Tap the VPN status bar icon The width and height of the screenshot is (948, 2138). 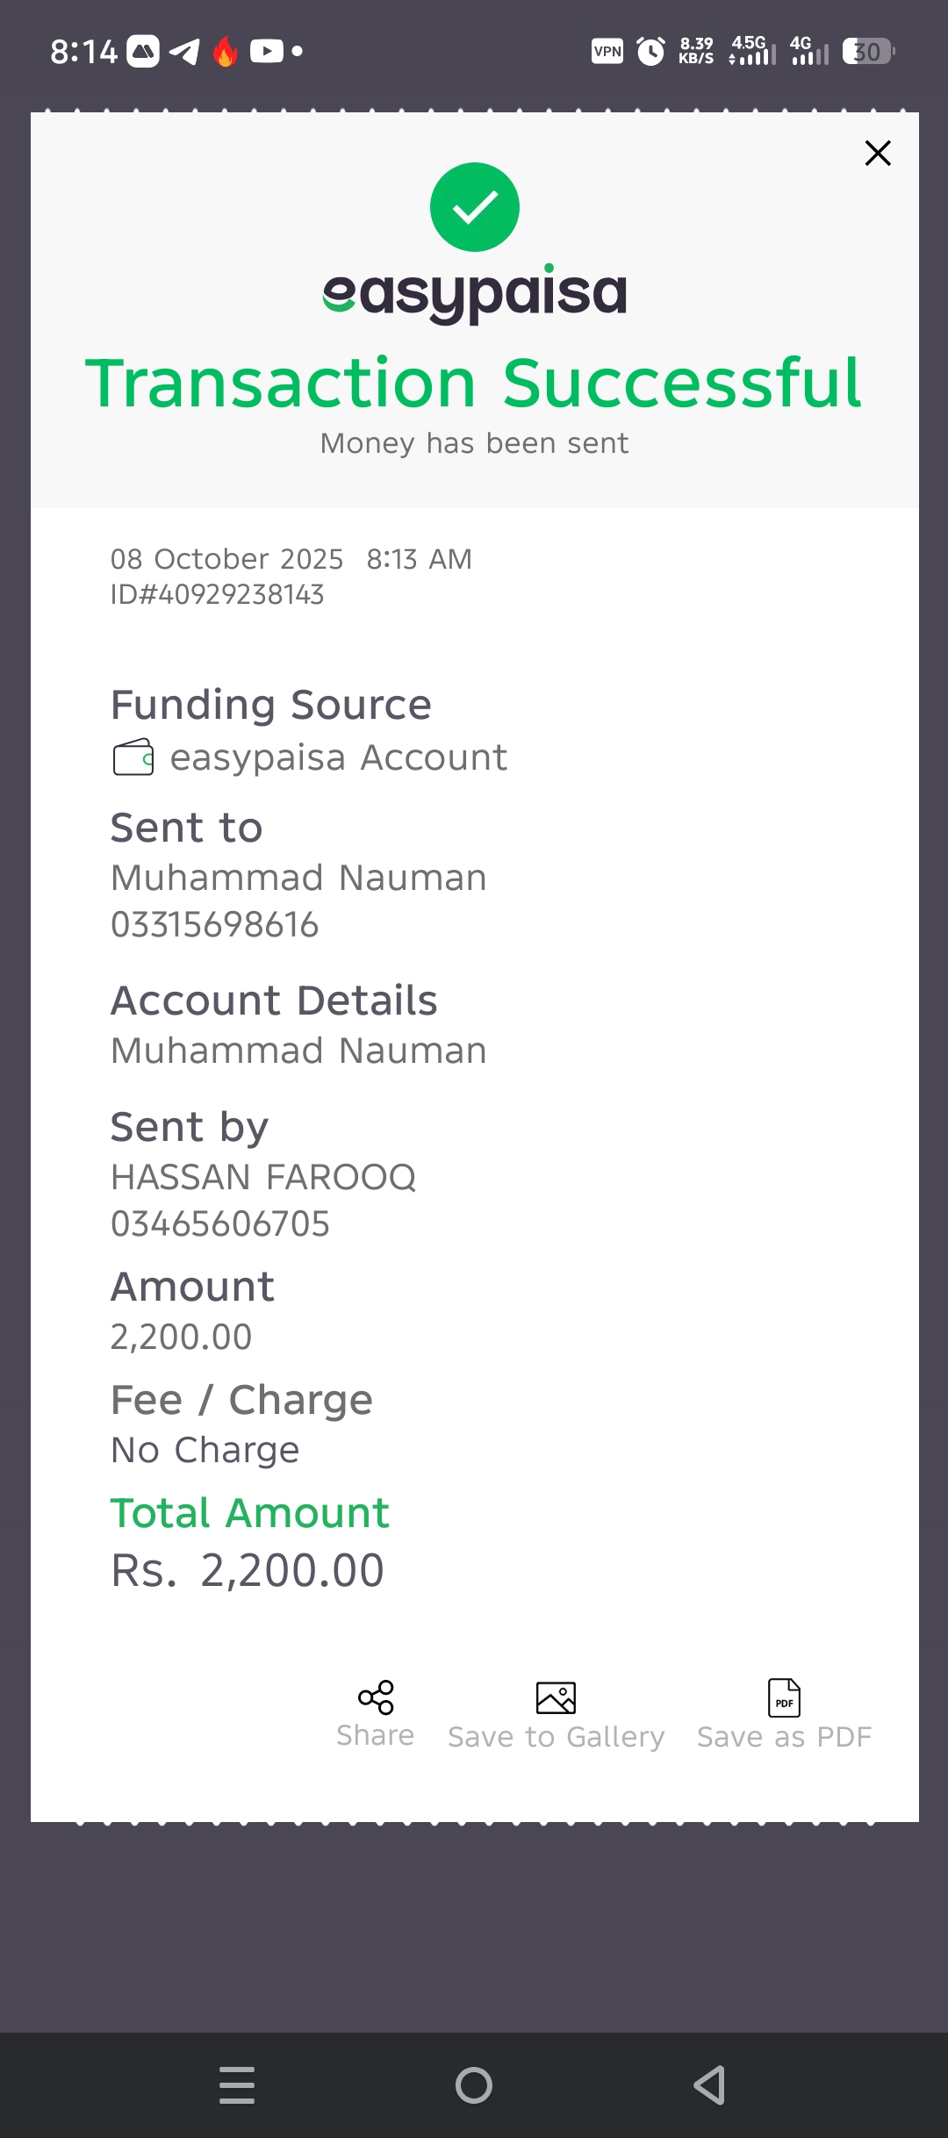tap(607, 51)
